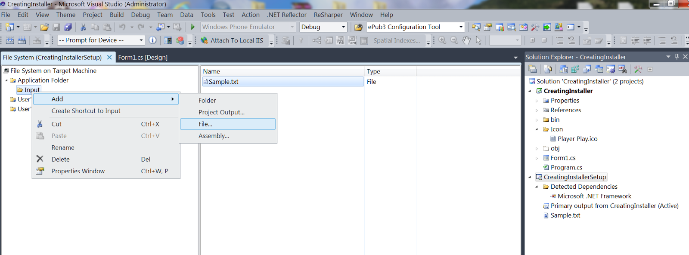Open the Prompt for Device dropdown
689x255 pixels.
(141, 40)
